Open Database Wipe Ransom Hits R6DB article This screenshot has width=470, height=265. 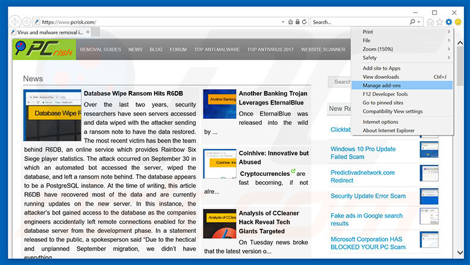pyautogui.click(x=133, y=93)
